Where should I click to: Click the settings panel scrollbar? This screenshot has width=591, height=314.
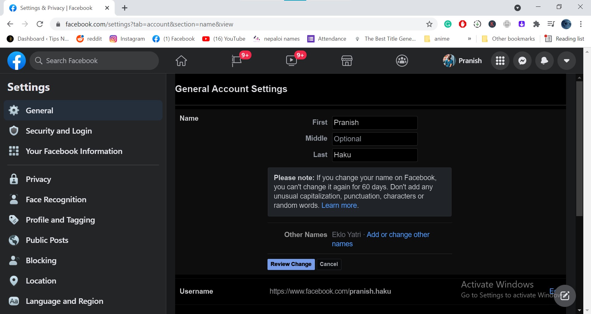[579, 148]
